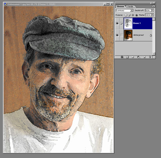The width and height of the screenshot is (161, 158).
Task: Create a new layer set folder
Action: pos(133,57)
